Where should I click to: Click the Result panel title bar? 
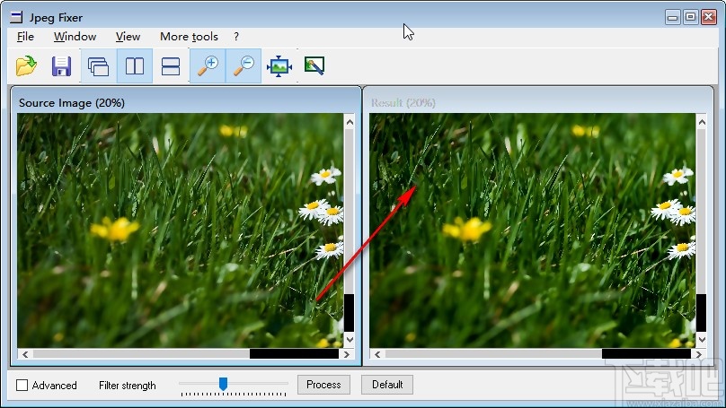pos(539,102)
